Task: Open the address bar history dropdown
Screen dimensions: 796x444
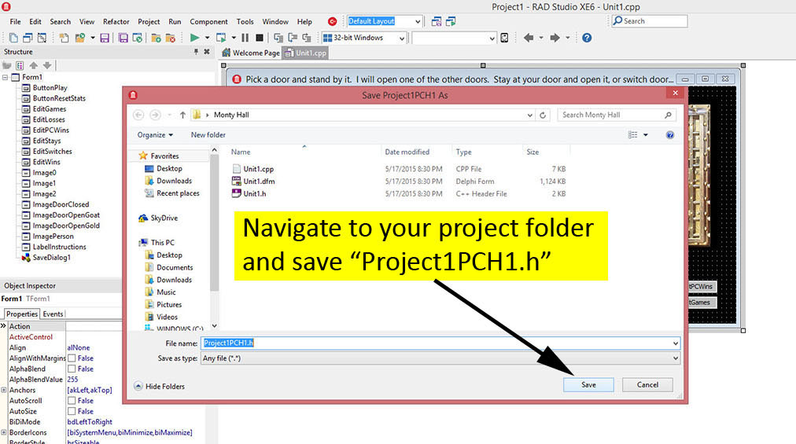Action: point(529,116)
